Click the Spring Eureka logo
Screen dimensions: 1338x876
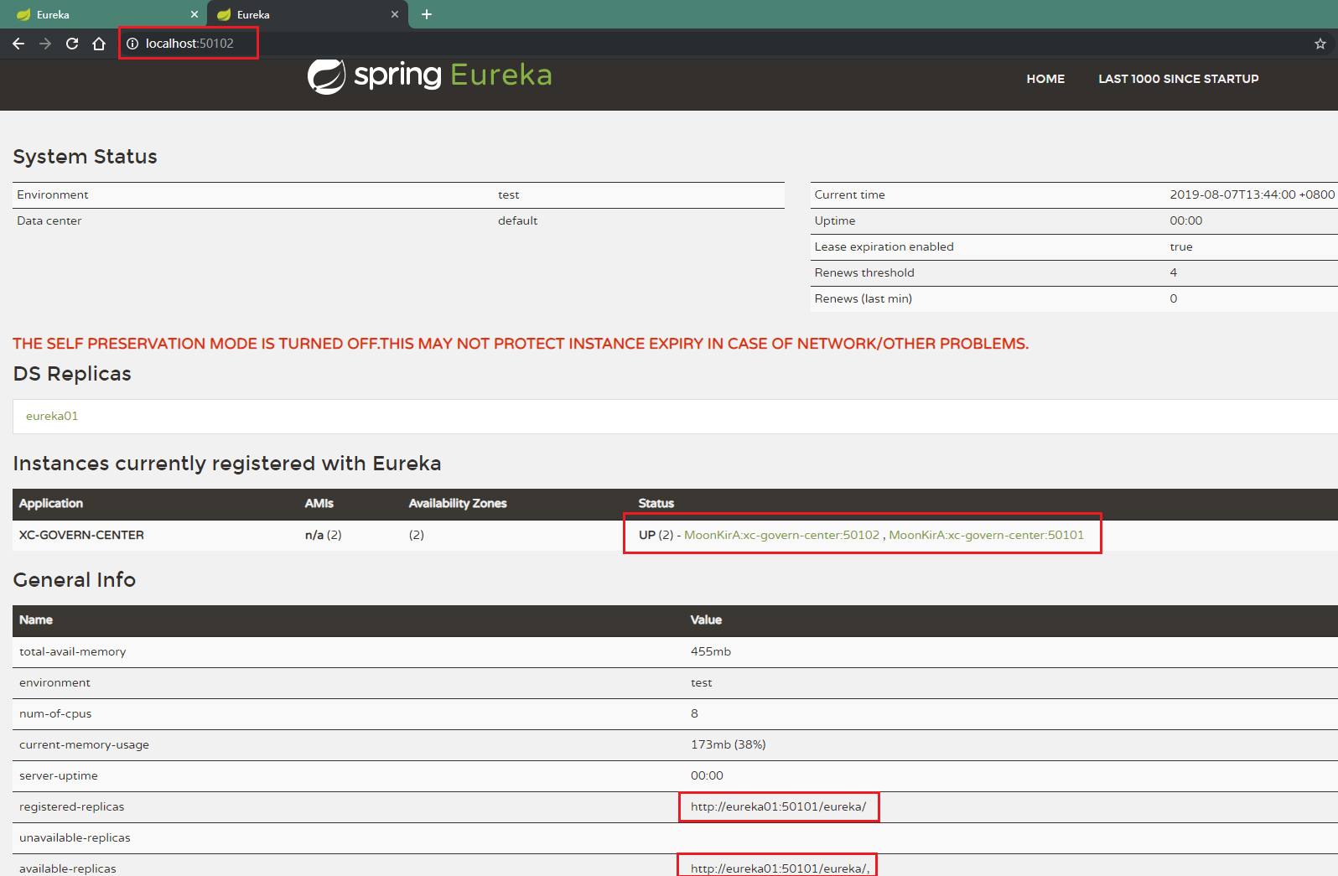(x=429, y=76)
